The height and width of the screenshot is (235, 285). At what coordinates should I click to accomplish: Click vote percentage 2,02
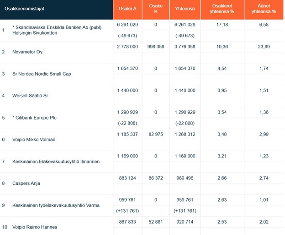coord(264,222)
